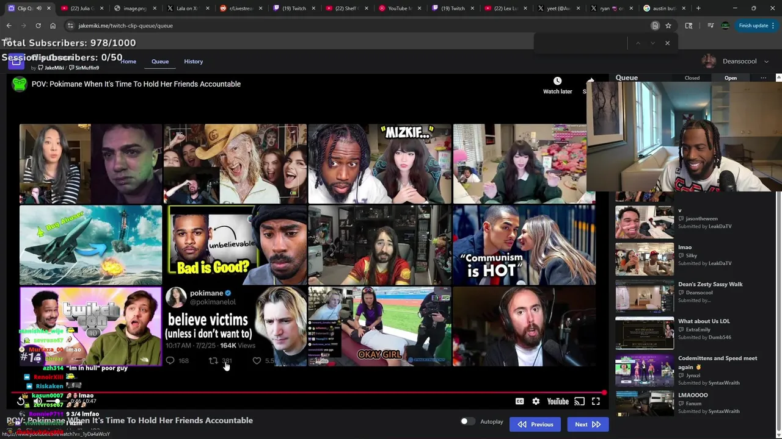Click the Previous clip button

[535, 424]
